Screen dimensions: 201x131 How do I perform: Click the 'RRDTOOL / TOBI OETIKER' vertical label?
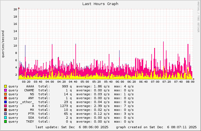pos(198,17)
